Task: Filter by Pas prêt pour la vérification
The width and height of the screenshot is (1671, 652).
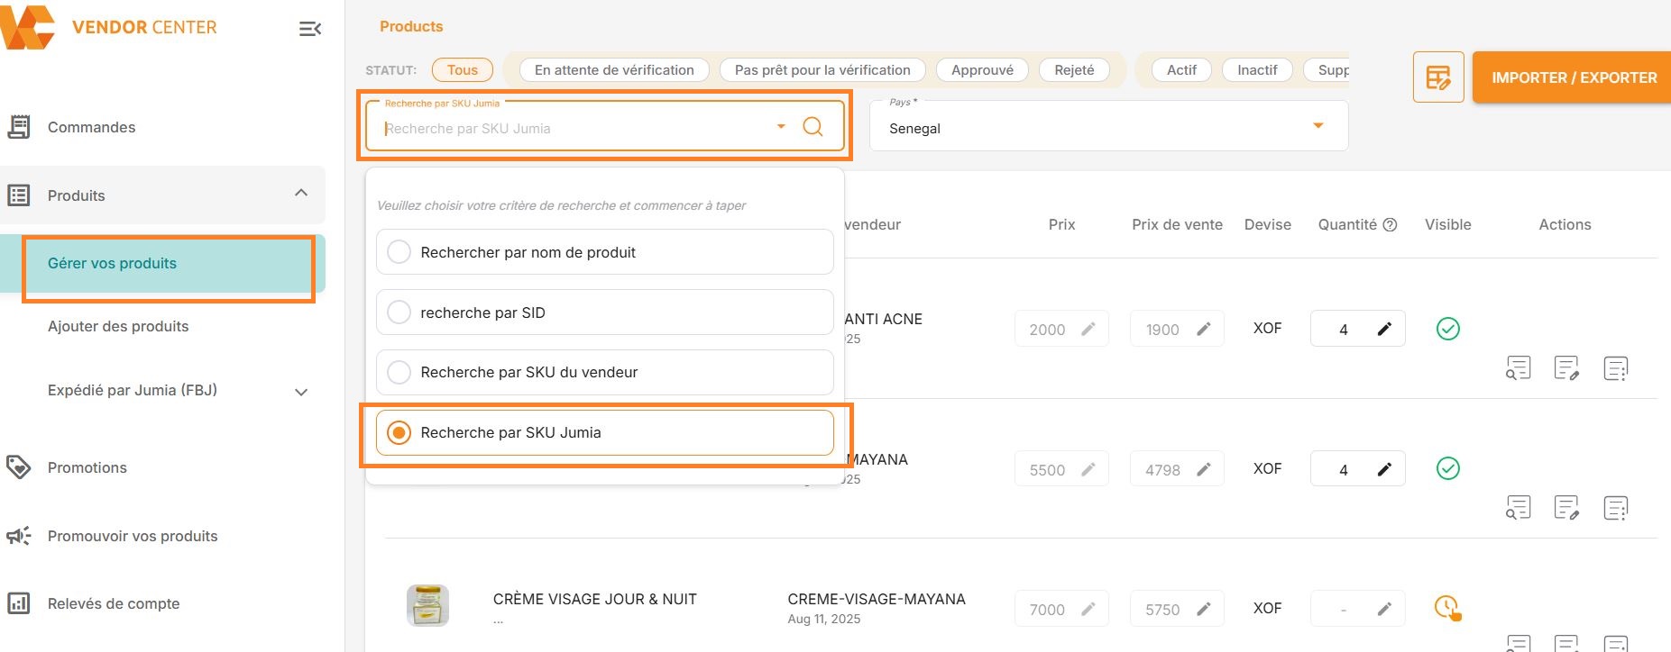Action: point(822,70)
